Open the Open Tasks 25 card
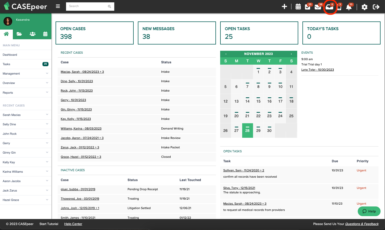 (259, 33)
